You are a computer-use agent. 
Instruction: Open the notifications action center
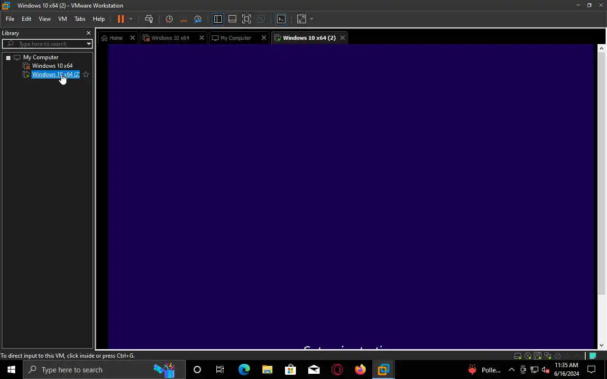tap(591, 370)
